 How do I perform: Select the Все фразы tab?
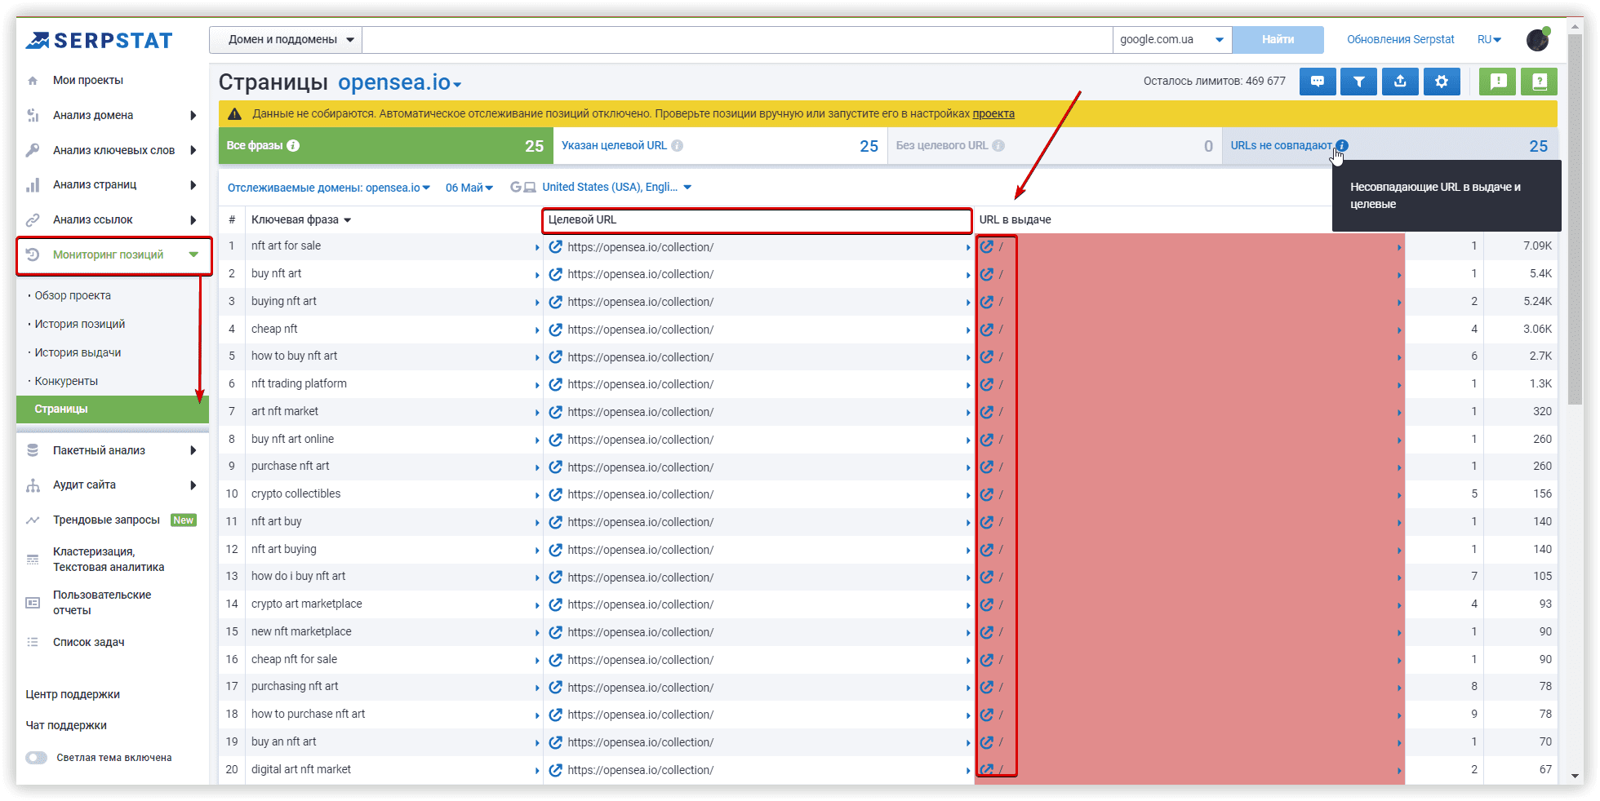[x=386, y=145]
